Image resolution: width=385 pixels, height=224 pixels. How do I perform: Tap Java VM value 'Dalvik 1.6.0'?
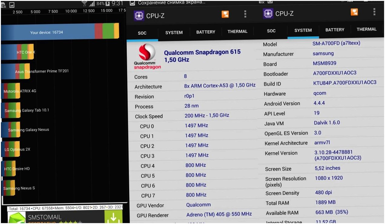[x=327, y=123]
